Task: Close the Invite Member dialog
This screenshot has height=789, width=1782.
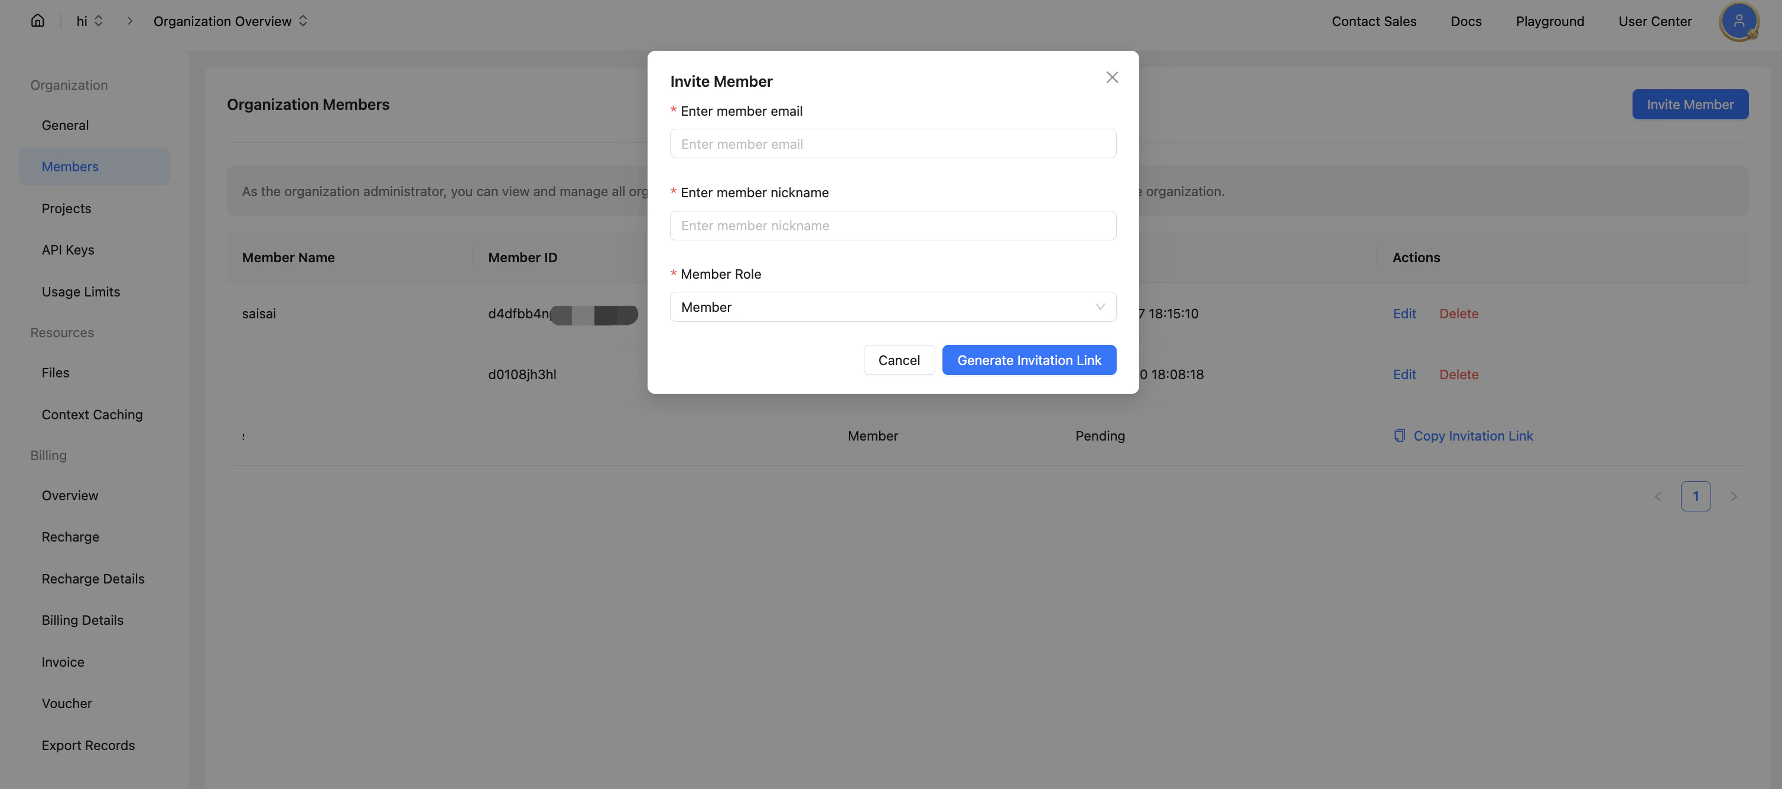Action: click(x=1111, y=77)
